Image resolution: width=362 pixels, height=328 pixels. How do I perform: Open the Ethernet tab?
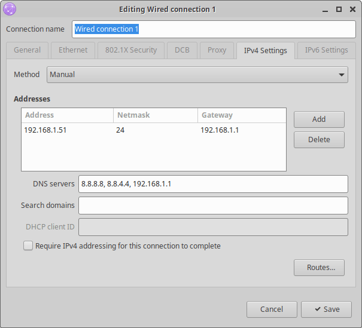pos(73,50)
